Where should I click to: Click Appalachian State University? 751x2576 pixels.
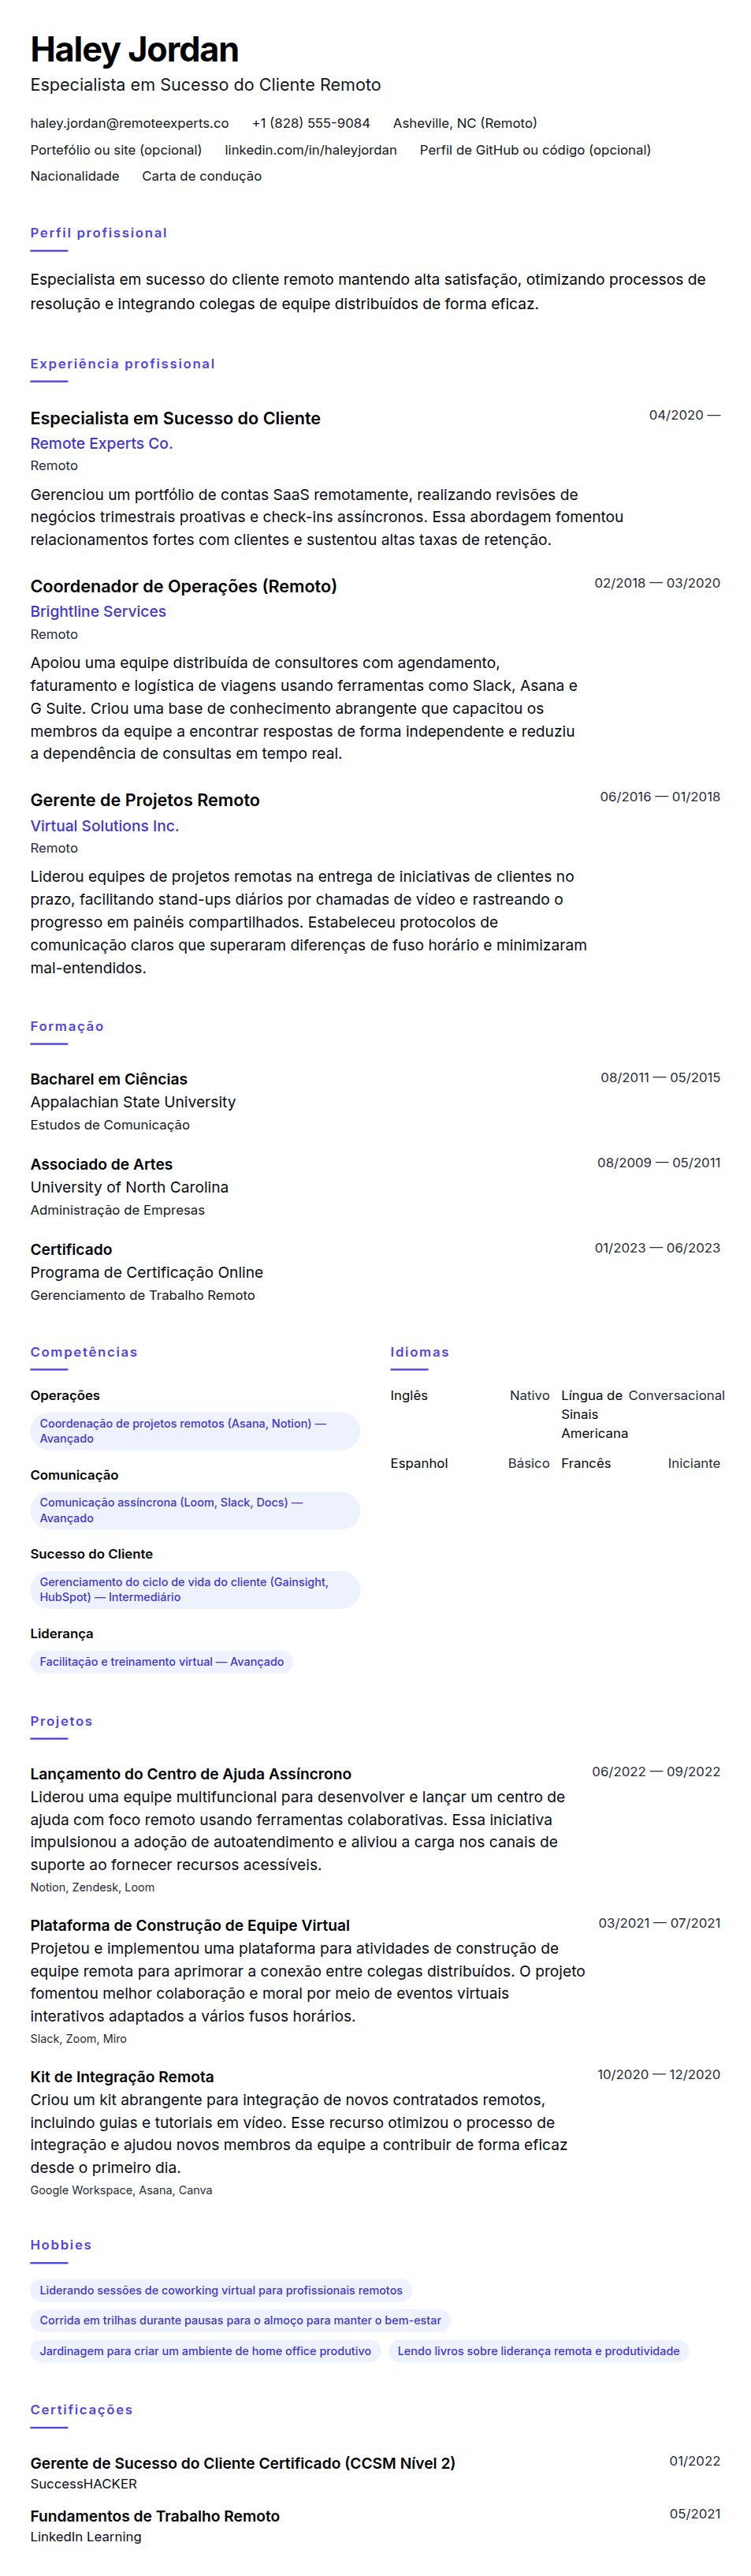(x=133, y=1102)
